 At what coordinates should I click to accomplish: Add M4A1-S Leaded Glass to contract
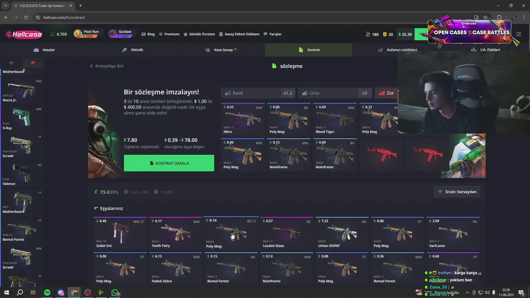[287, 233]
